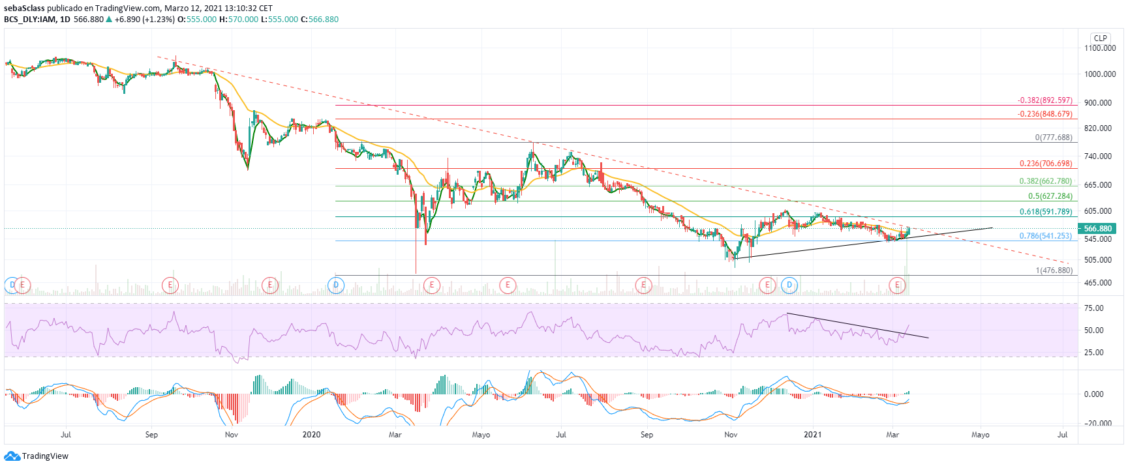This screenshot has width=1128, height=468.
Task: Click the -0.382(892.597) Fibonacci label
Action: pyautogui.click(x=1044, y=100)
